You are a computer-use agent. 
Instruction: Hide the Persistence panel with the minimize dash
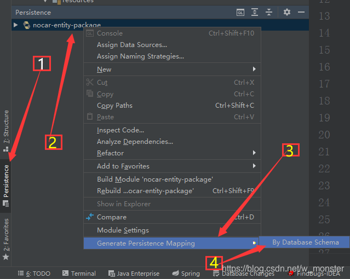[x=301, y=12]
